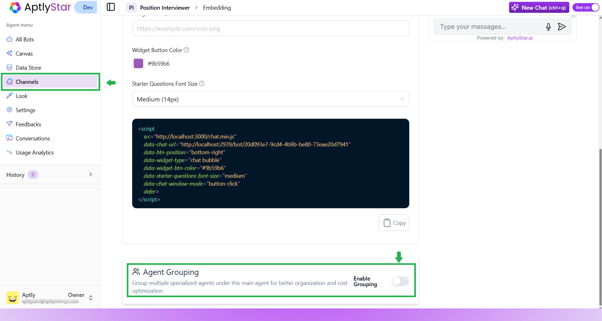
Task: Open Look menu item
Action: click(x=50, y=96)
